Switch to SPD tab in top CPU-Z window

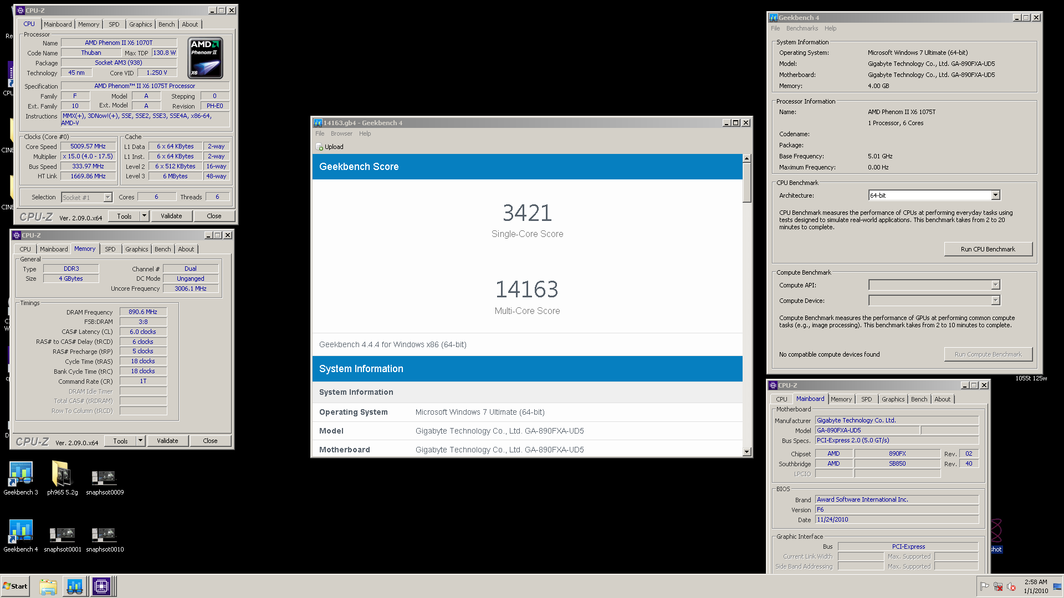pyautogui.click(x=114, y=24)
